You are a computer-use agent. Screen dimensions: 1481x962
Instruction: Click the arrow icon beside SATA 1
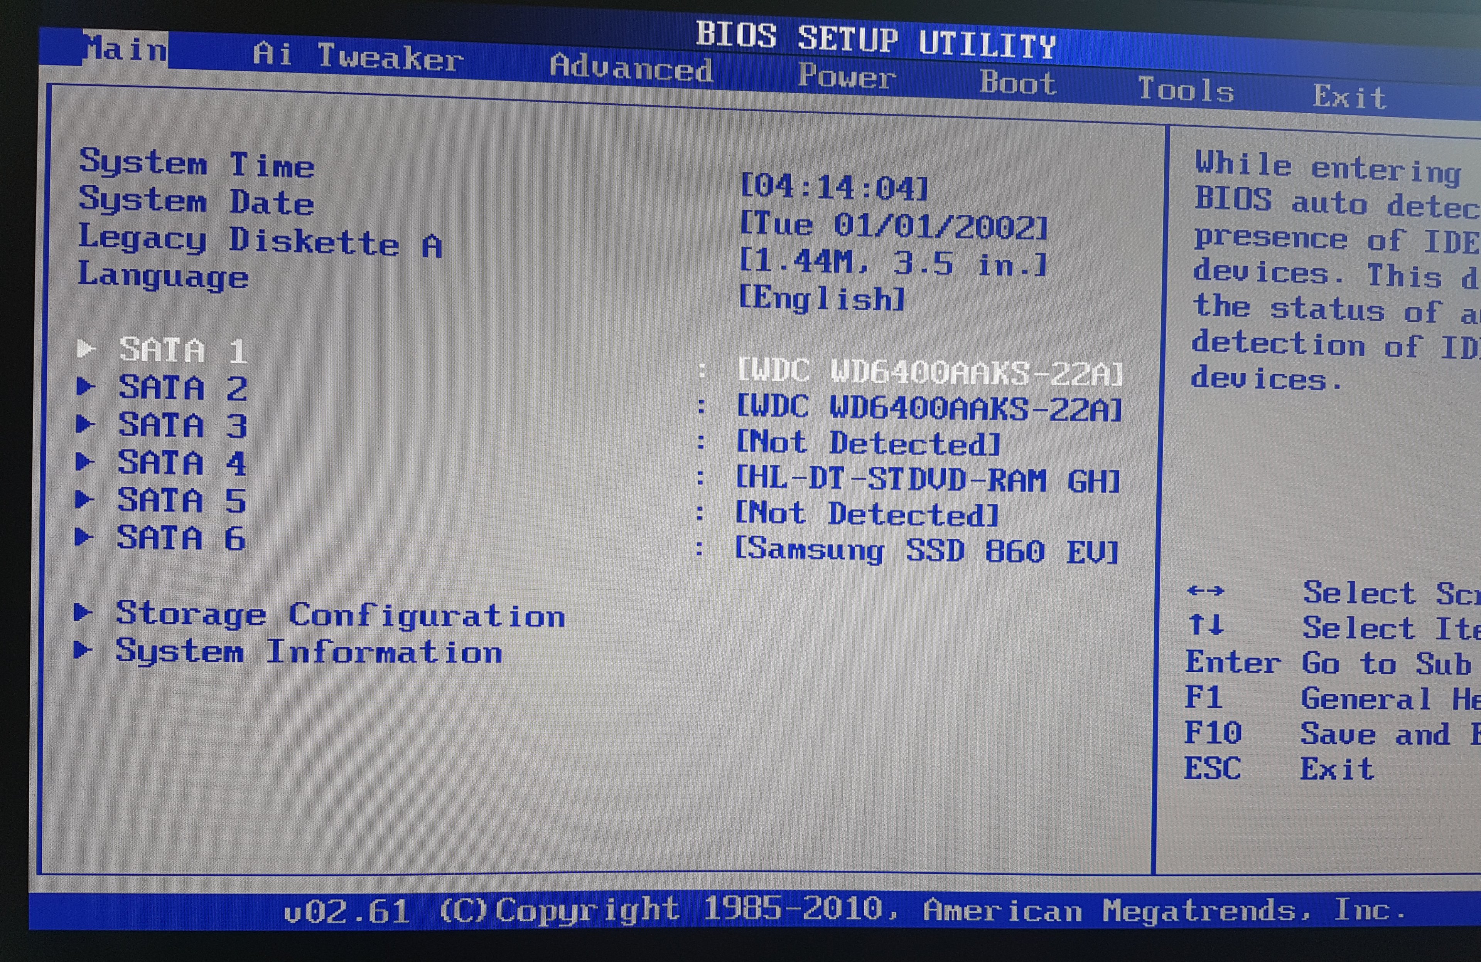point(86,348)
